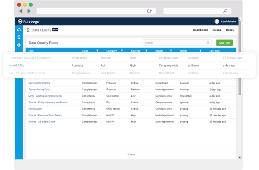
Task: Click 'Thehub' category cell
Action: 106,58
